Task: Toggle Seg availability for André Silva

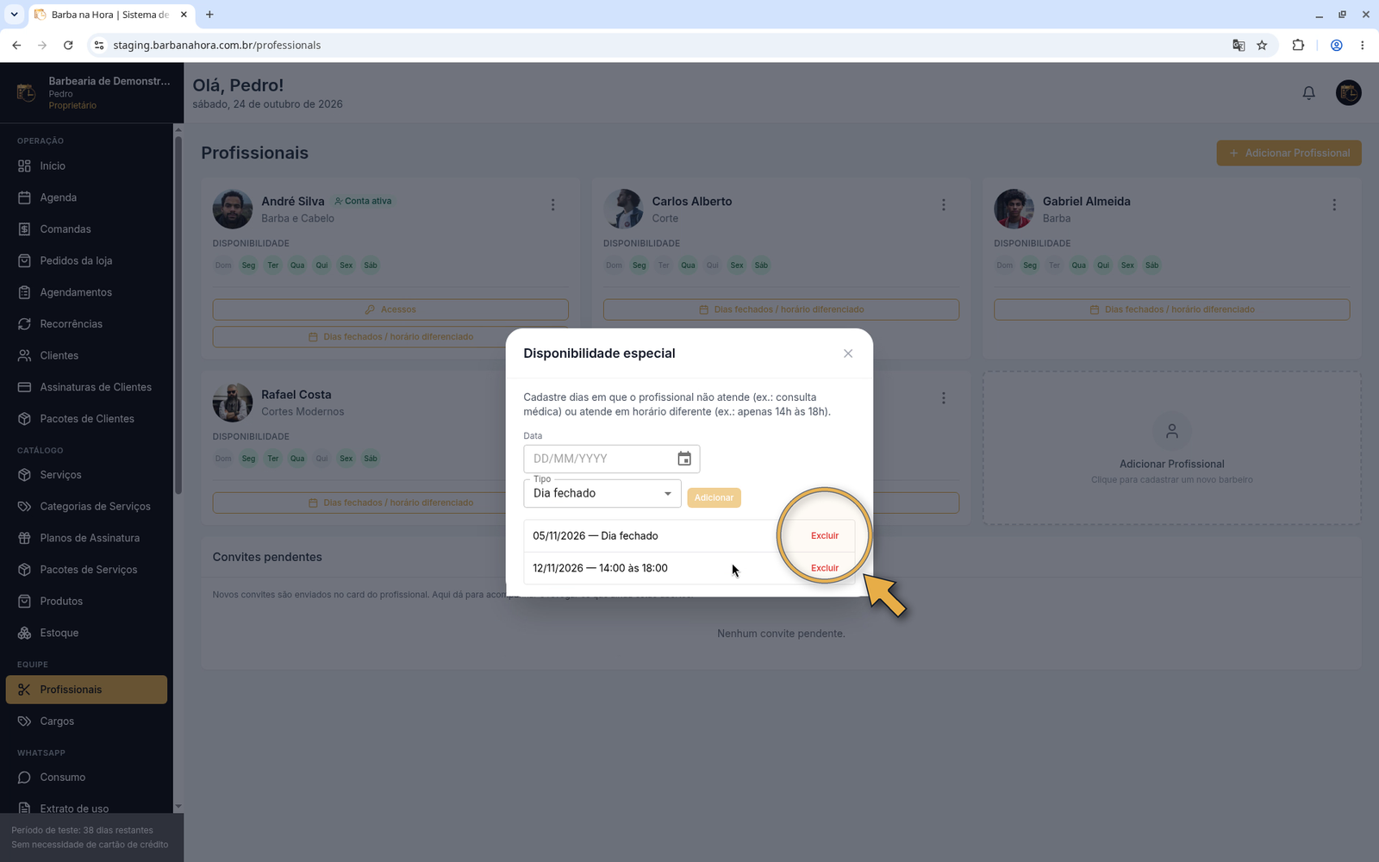Action: [x=248, y=265]
